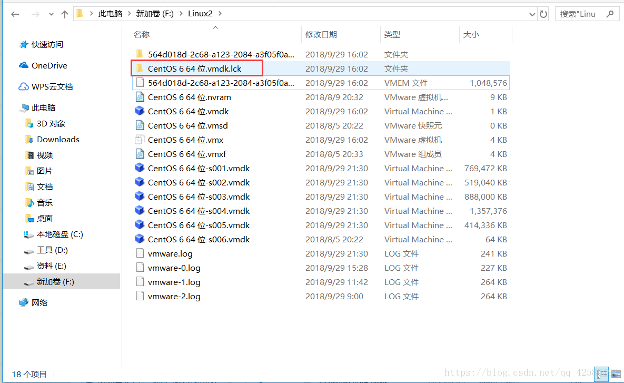Click the VMEM 文件 type cell
624x383 pixels.
click(x=406, y=83)
